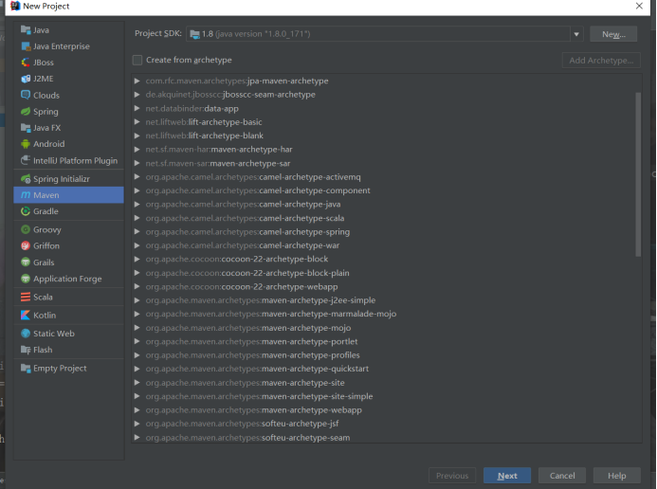Expand lift-archetype-basic node
This screenshot has width=657, height=489.
coord(137,122)
